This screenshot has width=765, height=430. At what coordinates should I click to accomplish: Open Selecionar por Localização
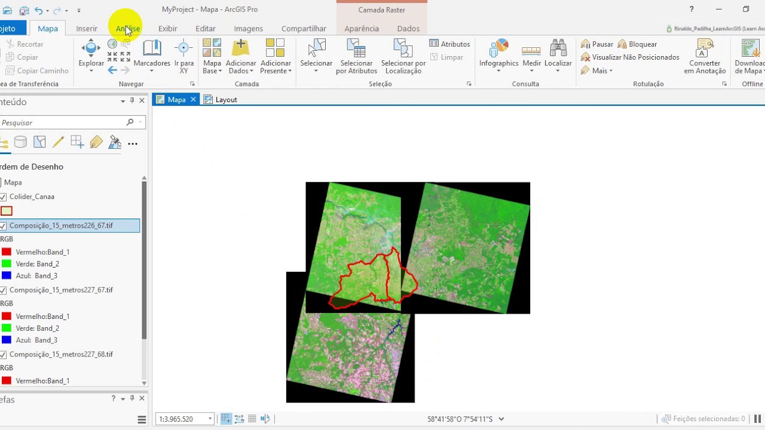click(x=403, y=57)
